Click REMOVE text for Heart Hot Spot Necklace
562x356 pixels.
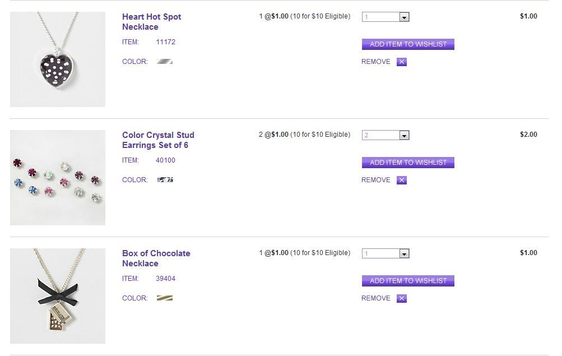click(x=376, y=62)
